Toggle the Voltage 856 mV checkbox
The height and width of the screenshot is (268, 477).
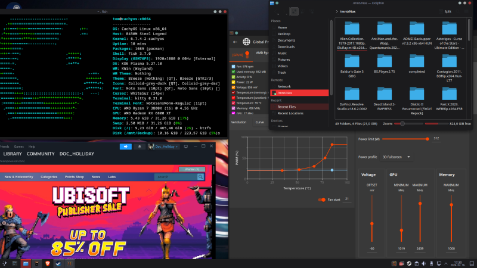pyautogui.click(x=233, y=87)
